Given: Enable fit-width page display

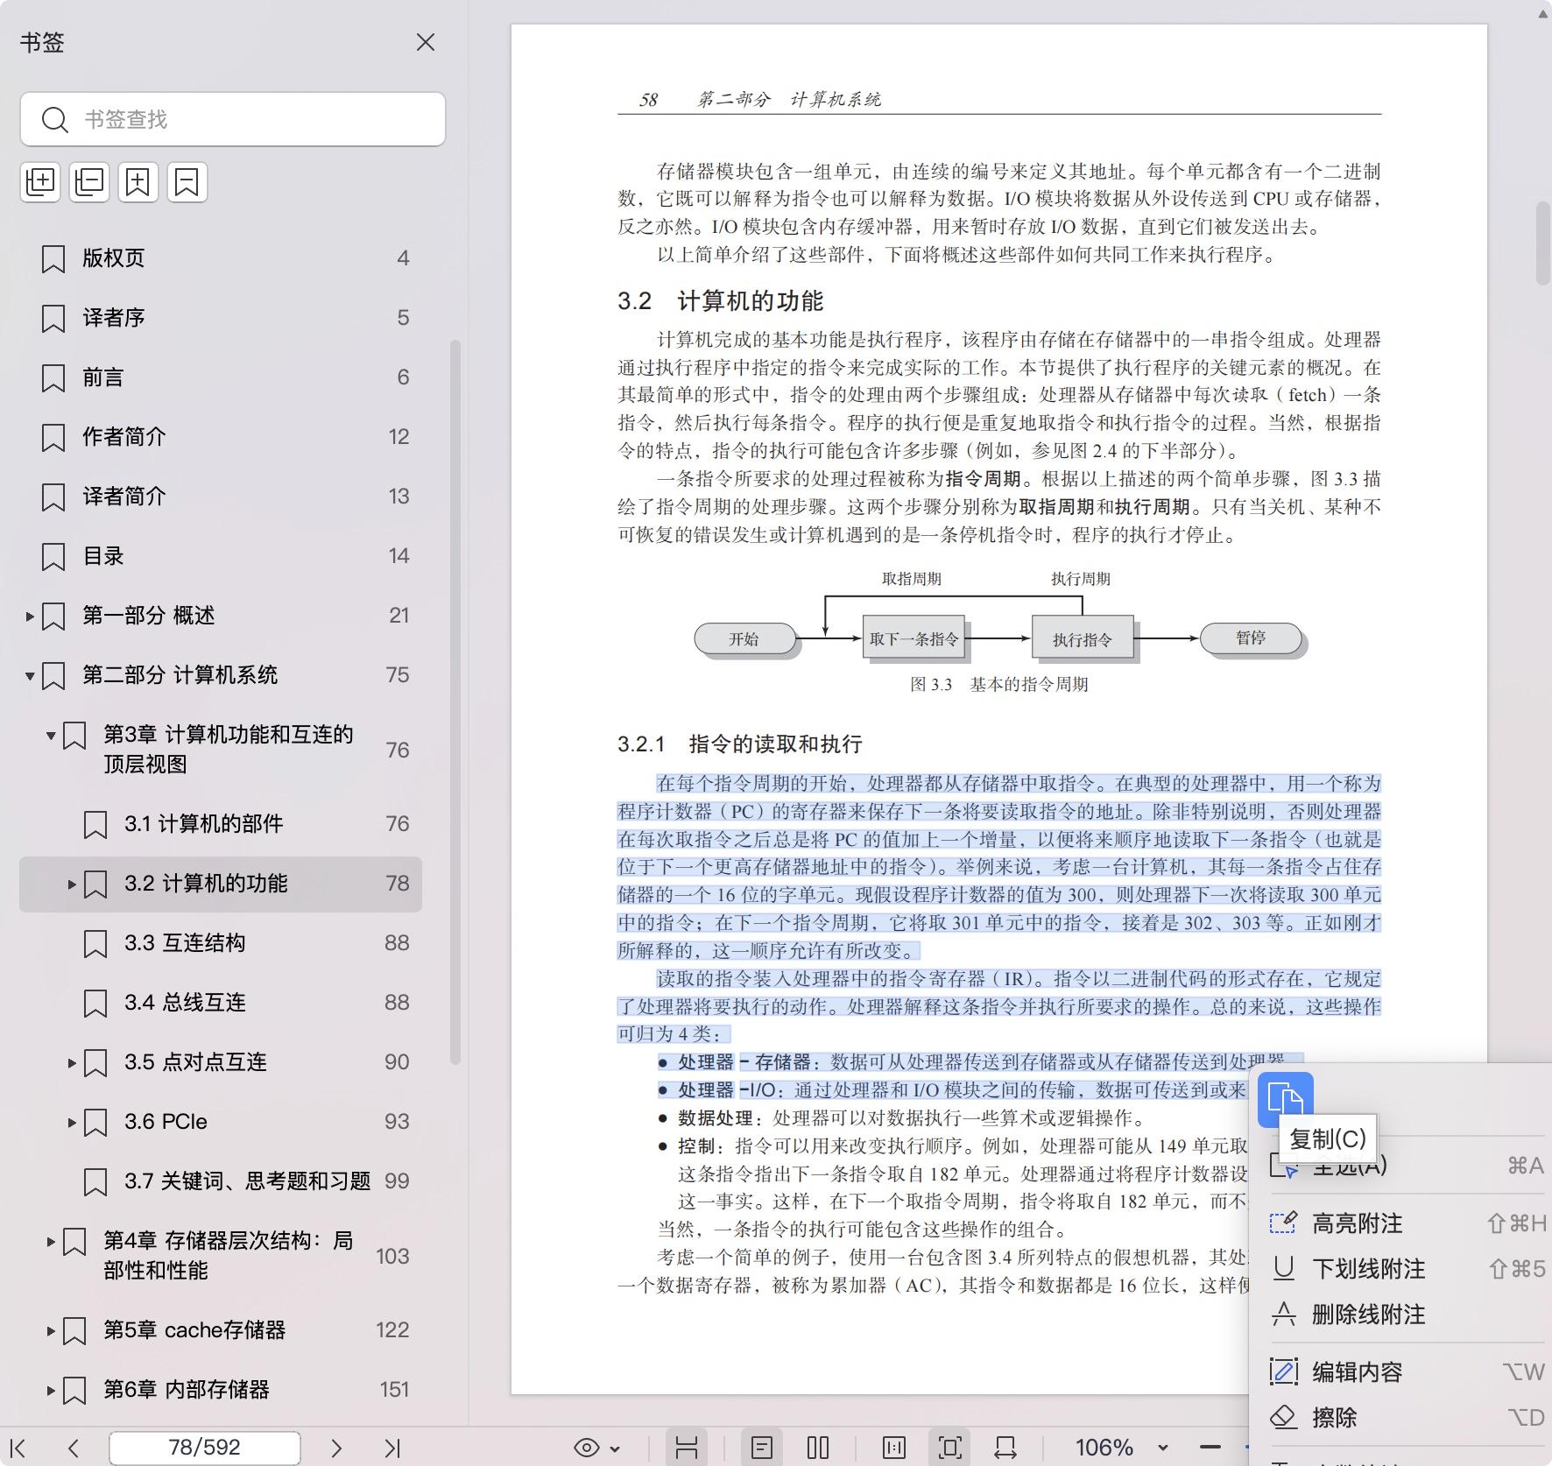Looking at the screenshot, I should 1004,1447.
